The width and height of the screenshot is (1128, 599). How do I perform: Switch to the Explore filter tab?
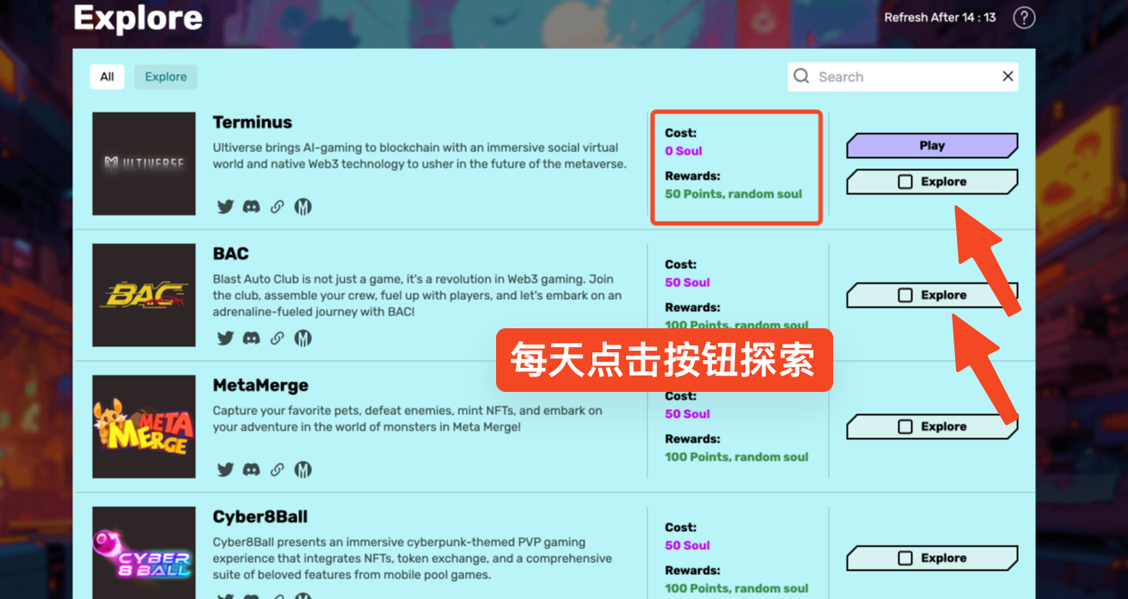click(166, 76)
